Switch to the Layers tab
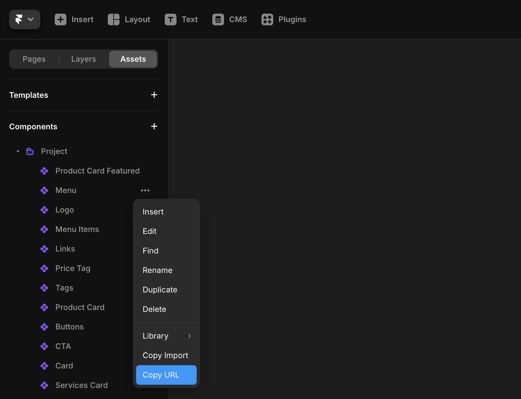 (x=84, y=59)
